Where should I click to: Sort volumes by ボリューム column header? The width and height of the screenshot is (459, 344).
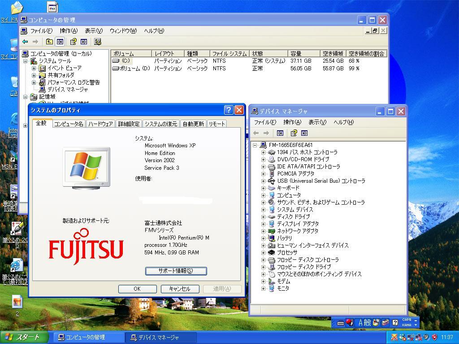point(131,54)
